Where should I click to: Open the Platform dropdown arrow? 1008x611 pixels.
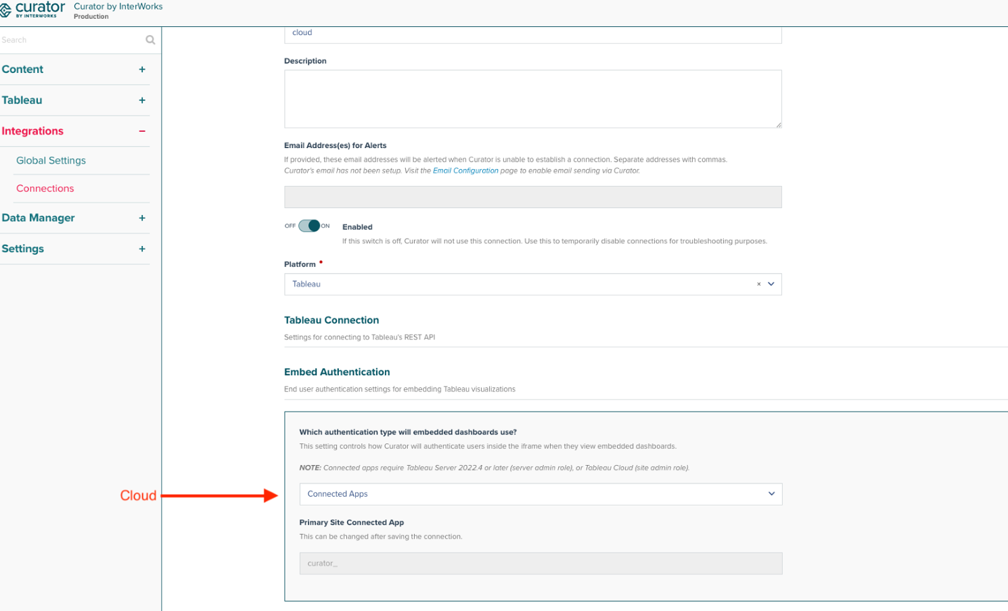point(771,285)
